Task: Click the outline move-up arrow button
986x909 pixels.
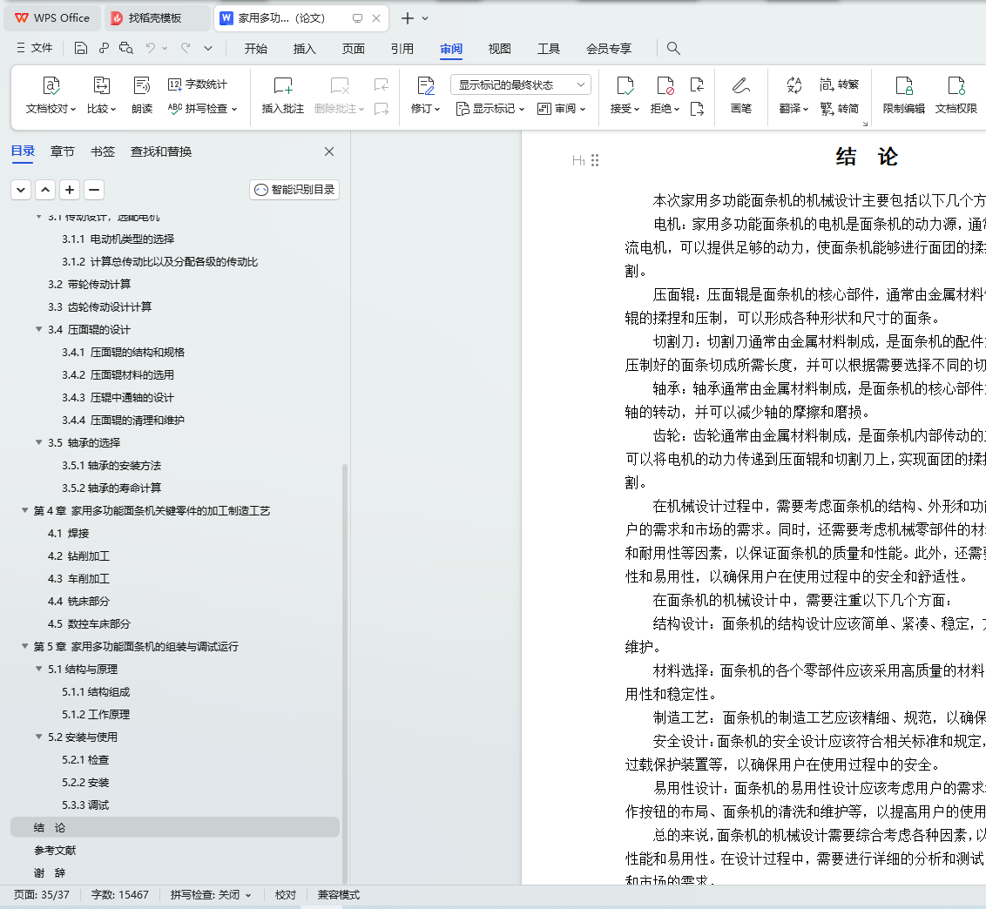Action: [45, 190]
